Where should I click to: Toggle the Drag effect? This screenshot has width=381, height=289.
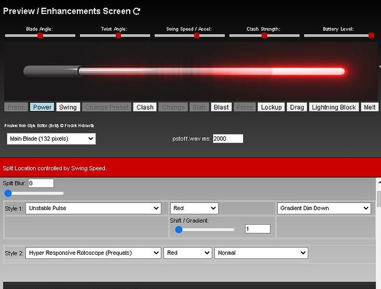tap(297, 107)
